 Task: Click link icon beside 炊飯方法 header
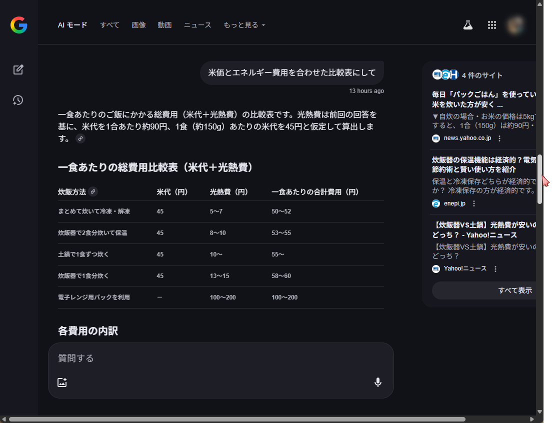[93, 192]
